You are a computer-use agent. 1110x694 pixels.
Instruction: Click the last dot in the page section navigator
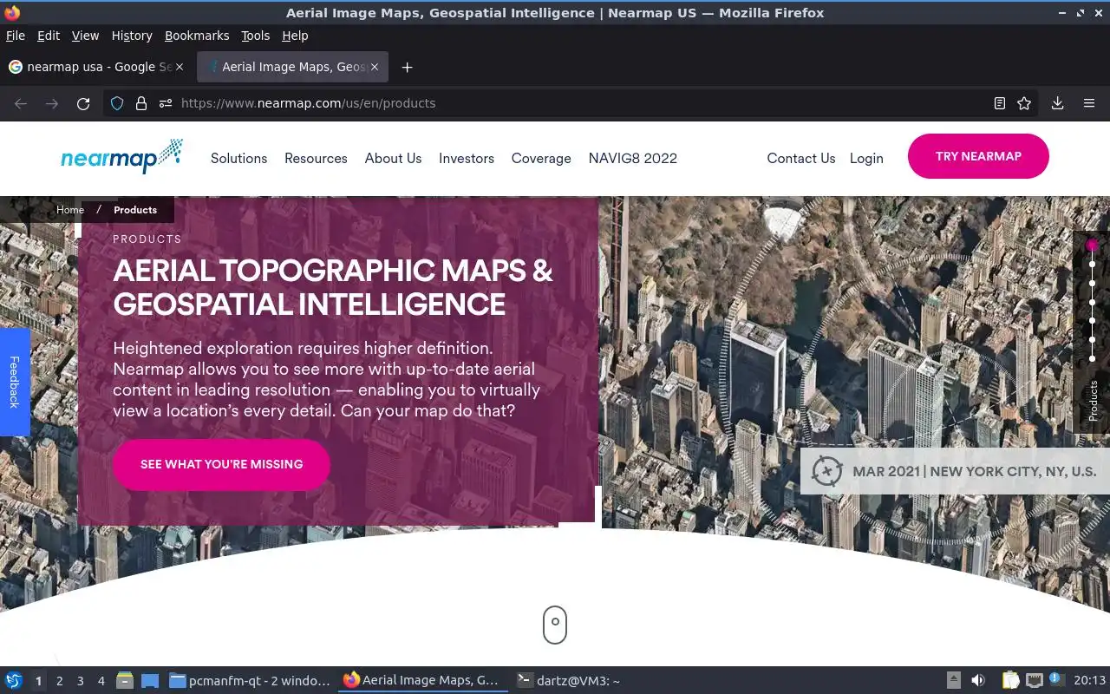1093,358
